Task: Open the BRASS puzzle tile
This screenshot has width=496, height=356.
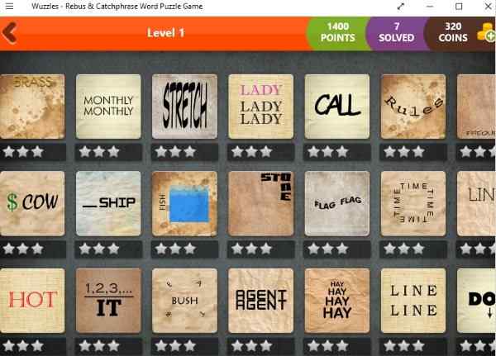Action: pyautogui.click(x=32, y=107)
